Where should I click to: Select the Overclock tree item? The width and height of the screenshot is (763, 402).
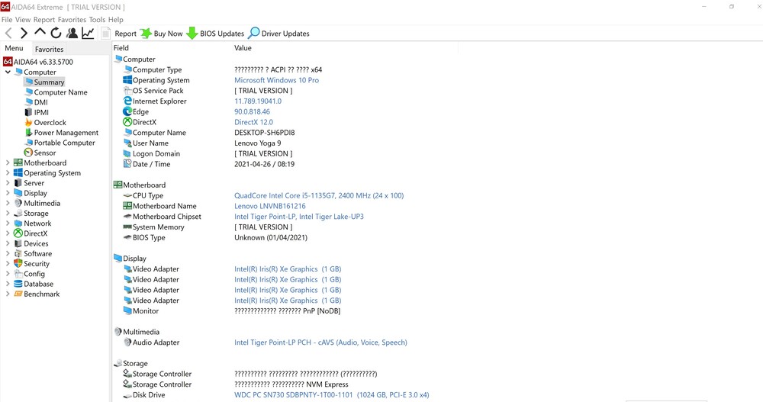(50, 123)
